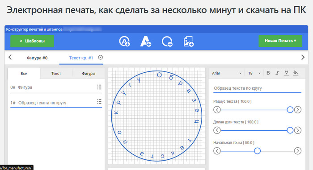The width and height of the screenshot is (313, 170).
Task: Add circular text with the A-in-circle icon
Action: click(125, 41)
